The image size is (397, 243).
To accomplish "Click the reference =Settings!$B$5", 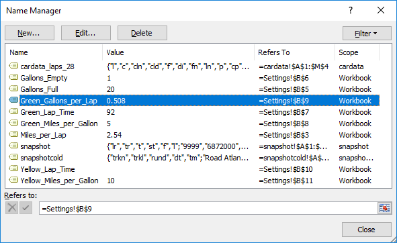I will click(x=283, y=89).
